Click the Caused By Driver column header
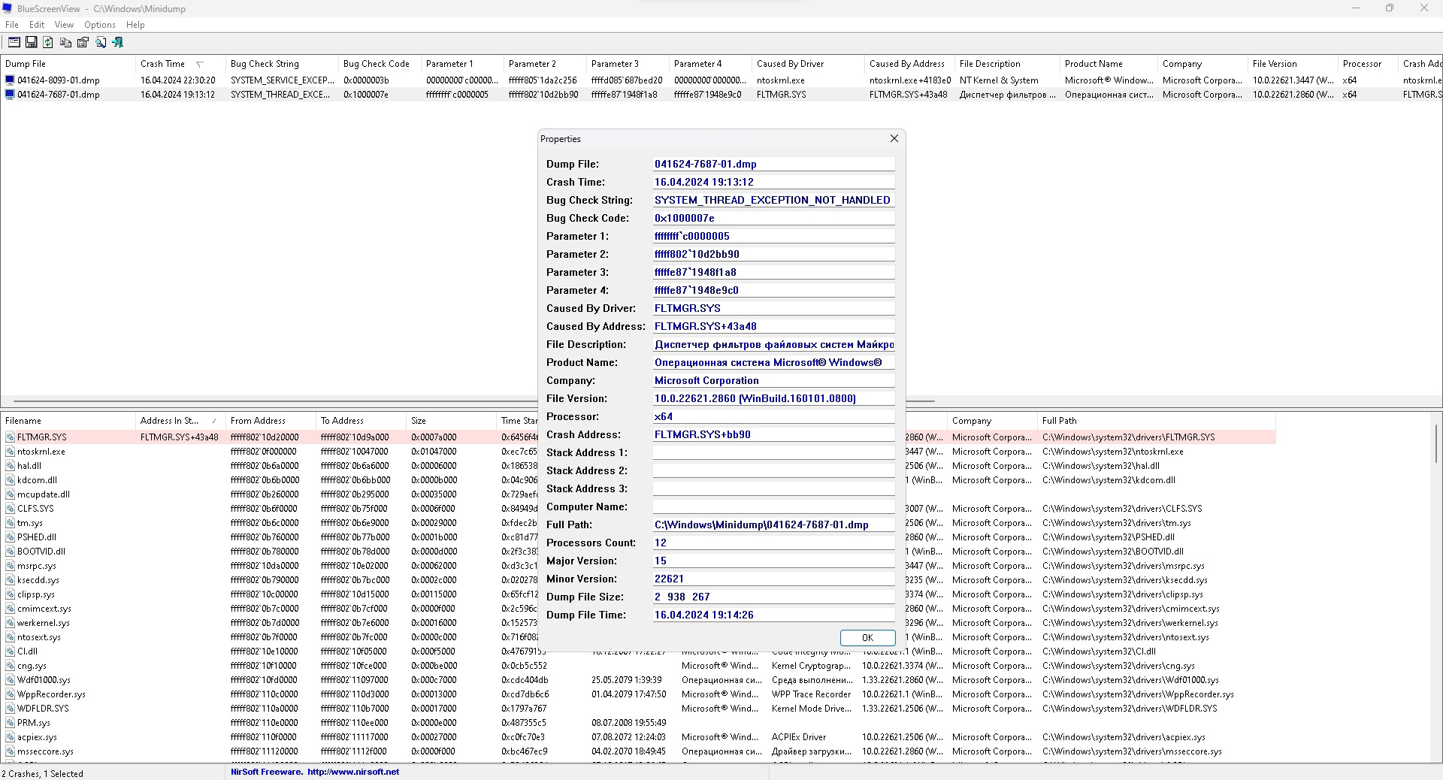This screenshot has height=780, width=1443. point(808,64)
